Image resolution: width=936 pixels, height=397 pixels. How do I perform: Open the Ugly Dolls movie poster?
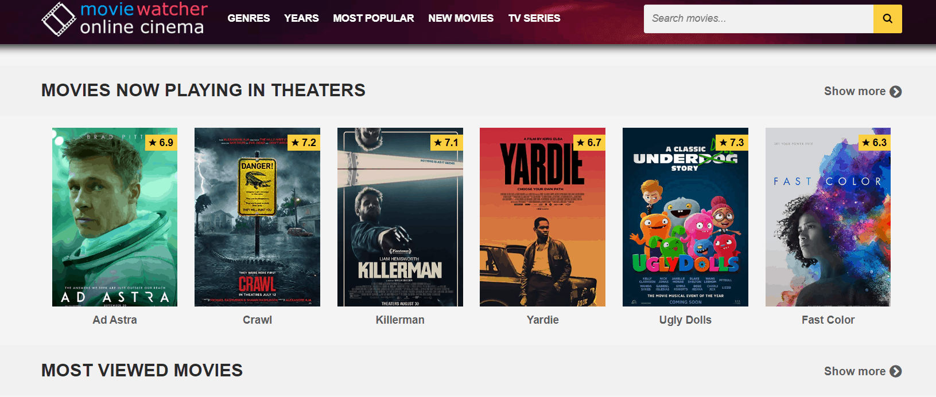click(x=685, y=217)
